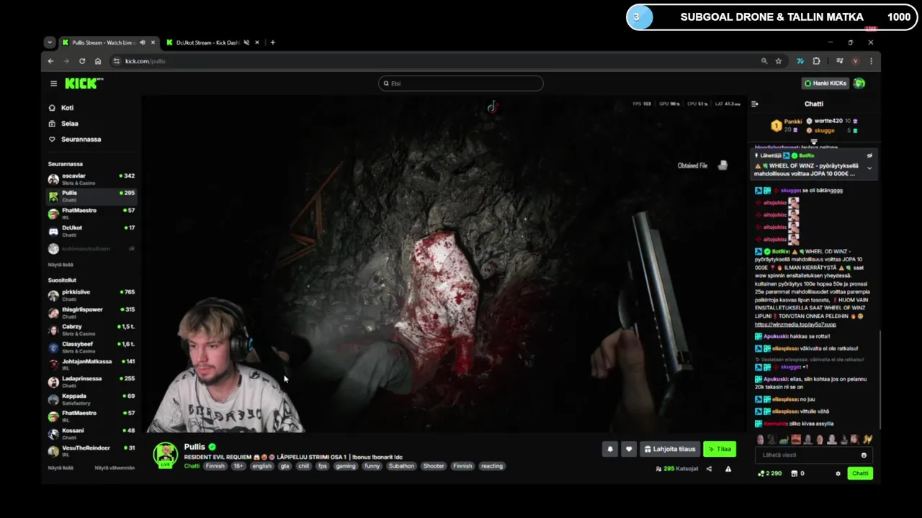Toggle follow heart for Pullis
The height and width of the screenshot is (518, 922).
pyautogui.click(x=629, y=449)
